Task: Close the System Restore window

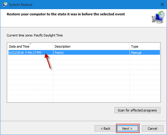Action: click(x=162, y=5)
